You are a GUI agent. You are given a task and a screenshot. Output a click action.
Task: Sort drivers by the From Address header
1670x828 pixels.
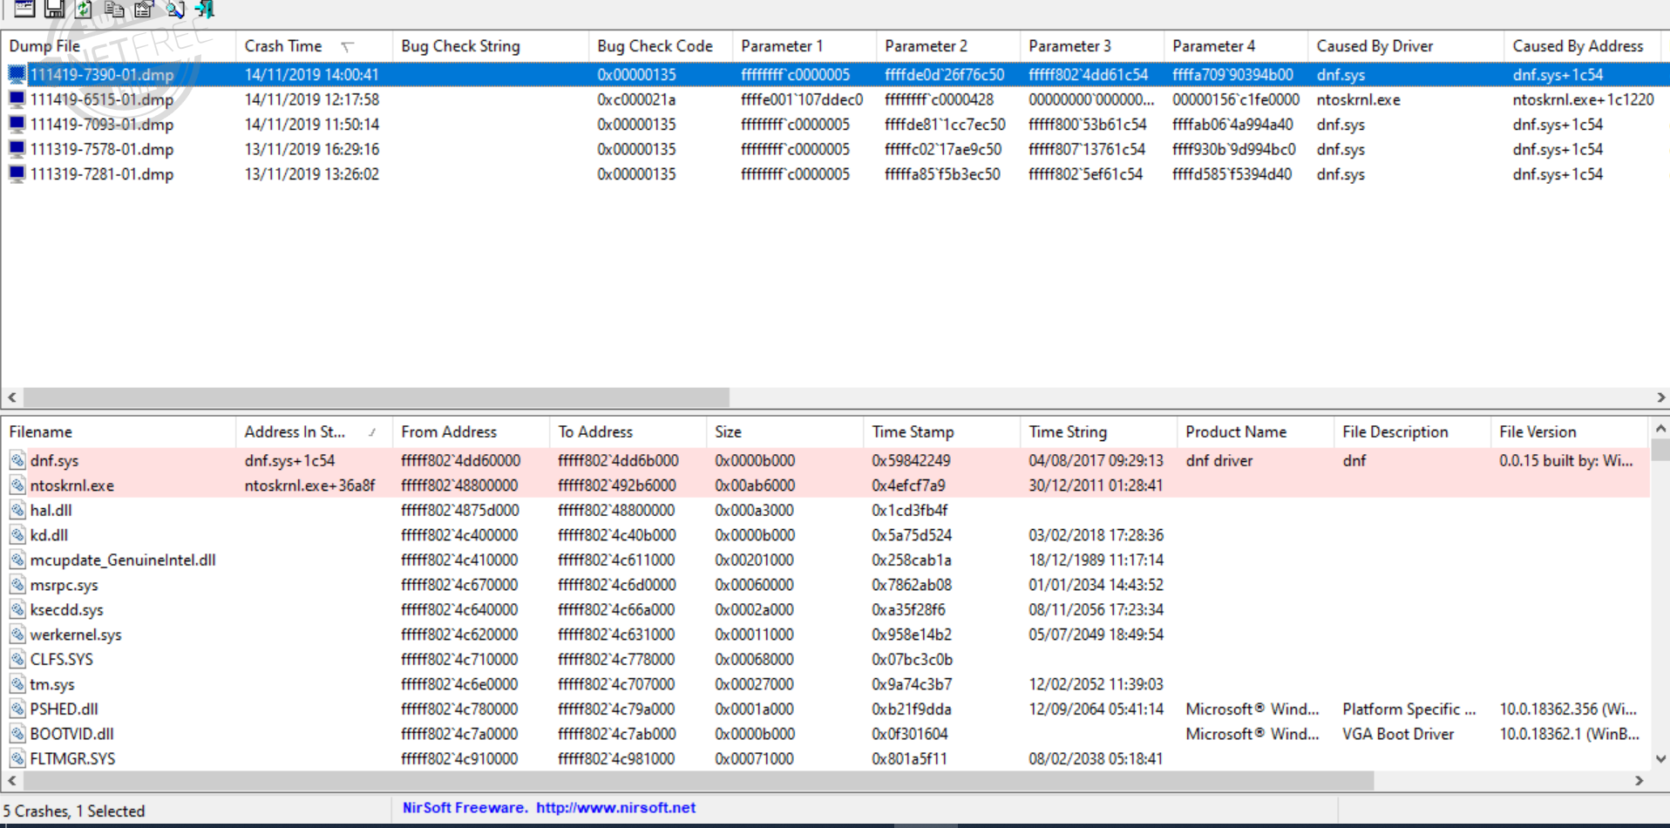click(x=471, y=431)
